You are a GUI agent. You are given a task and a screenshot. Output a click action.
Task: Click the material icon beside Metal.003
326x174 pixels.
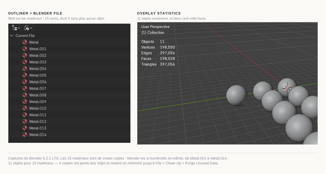[x=25, y=62]
